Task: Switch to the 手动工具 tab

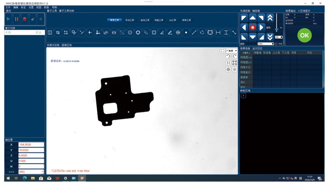Action: 130,20
